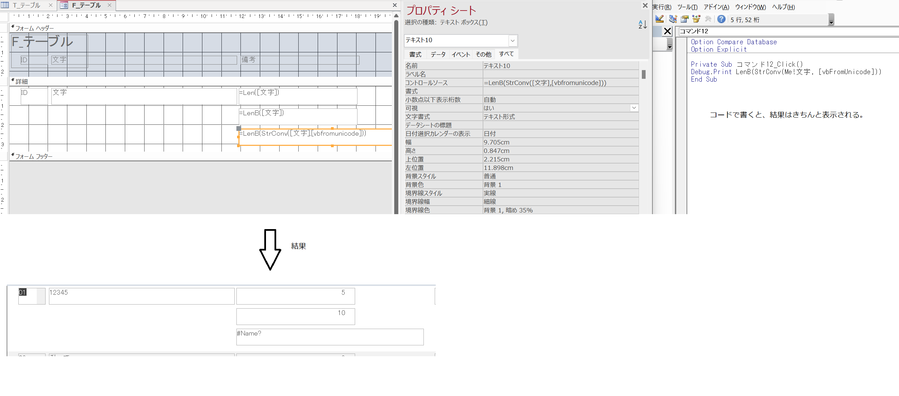Open the ツール(T) menu

[x=687, y=7]
